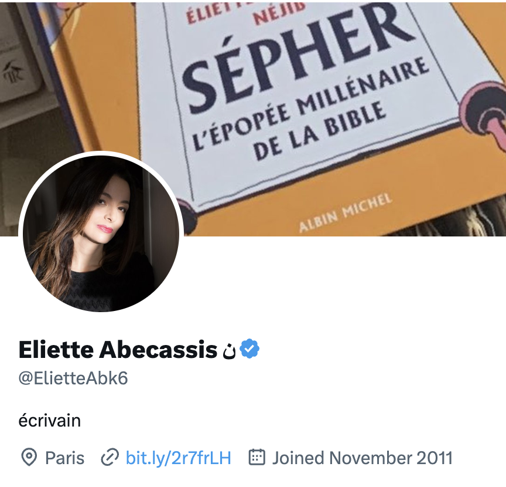Select the @ElietteAbk6 handle
Image resolution: width=506 pixels, height=487 pixels.
pos(73,378)
